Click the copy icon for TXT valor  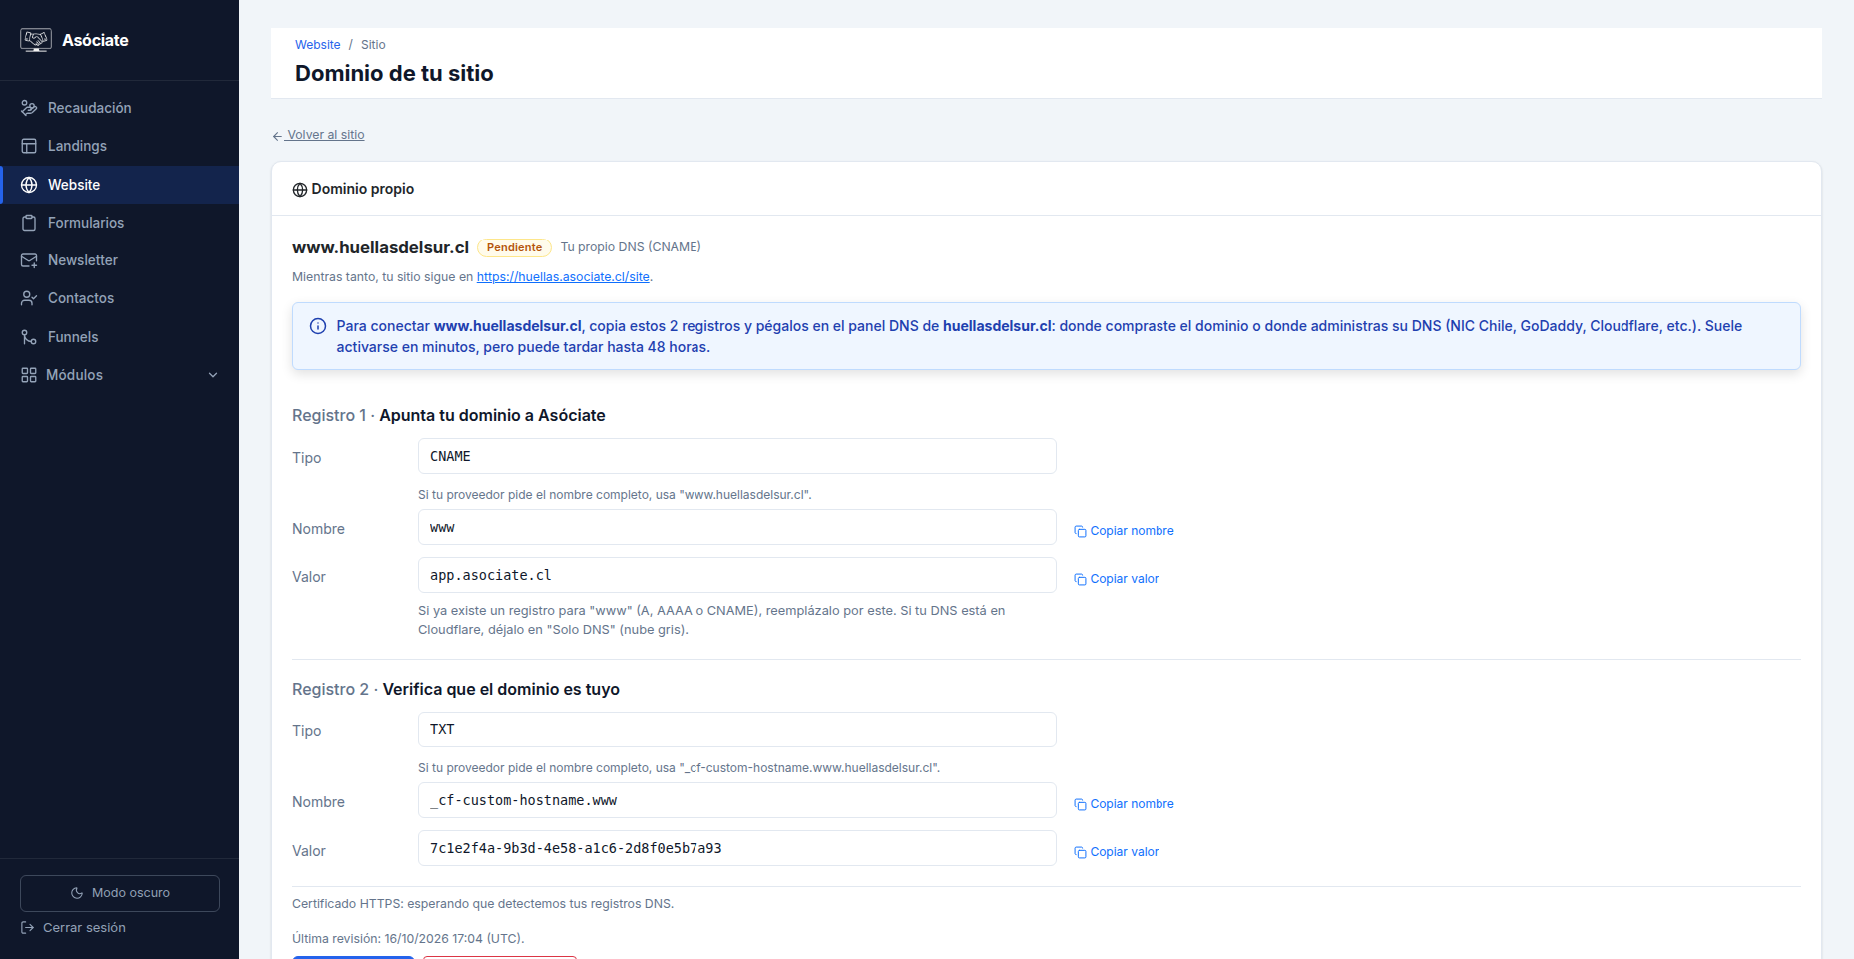[x=1080, y=852]
